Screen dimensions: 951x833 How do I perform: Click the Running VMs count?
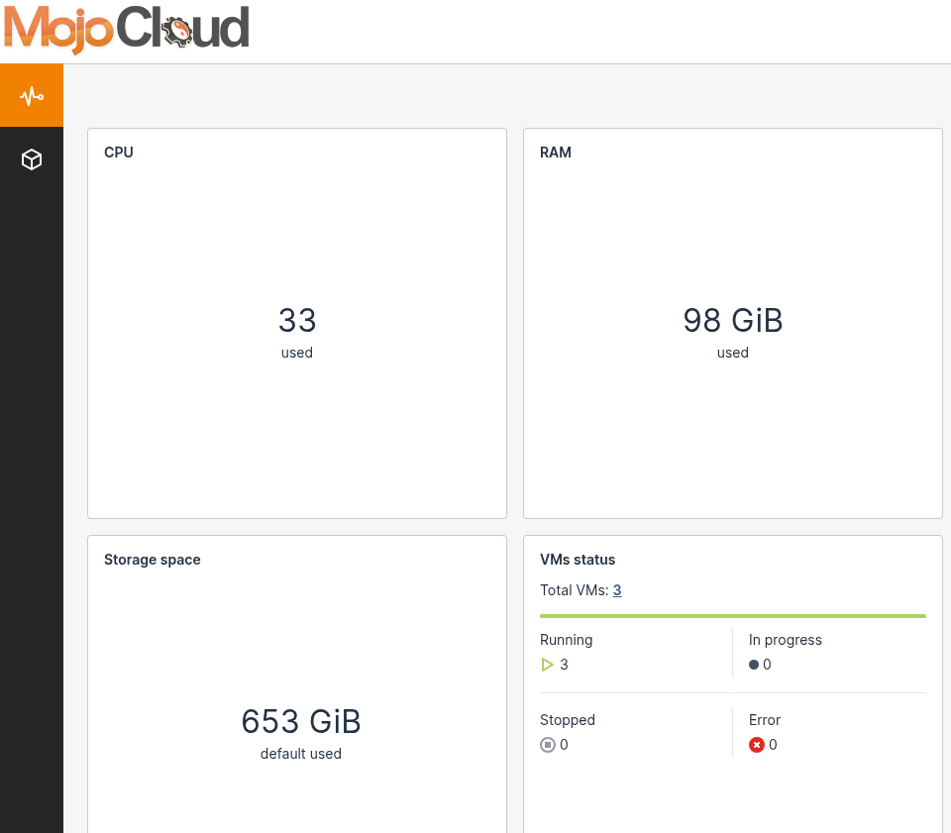coord(564,665)
